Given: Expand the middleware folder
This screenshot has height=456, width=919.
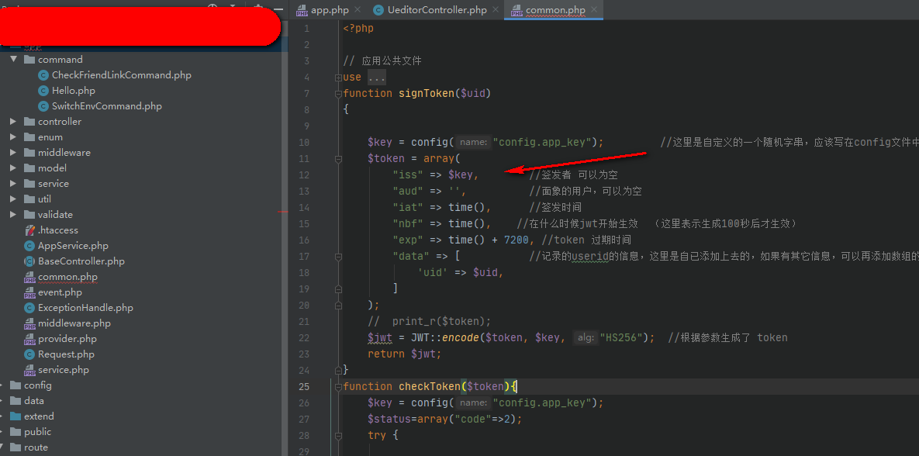Looking at the screenshot, I should click(13, 153).
